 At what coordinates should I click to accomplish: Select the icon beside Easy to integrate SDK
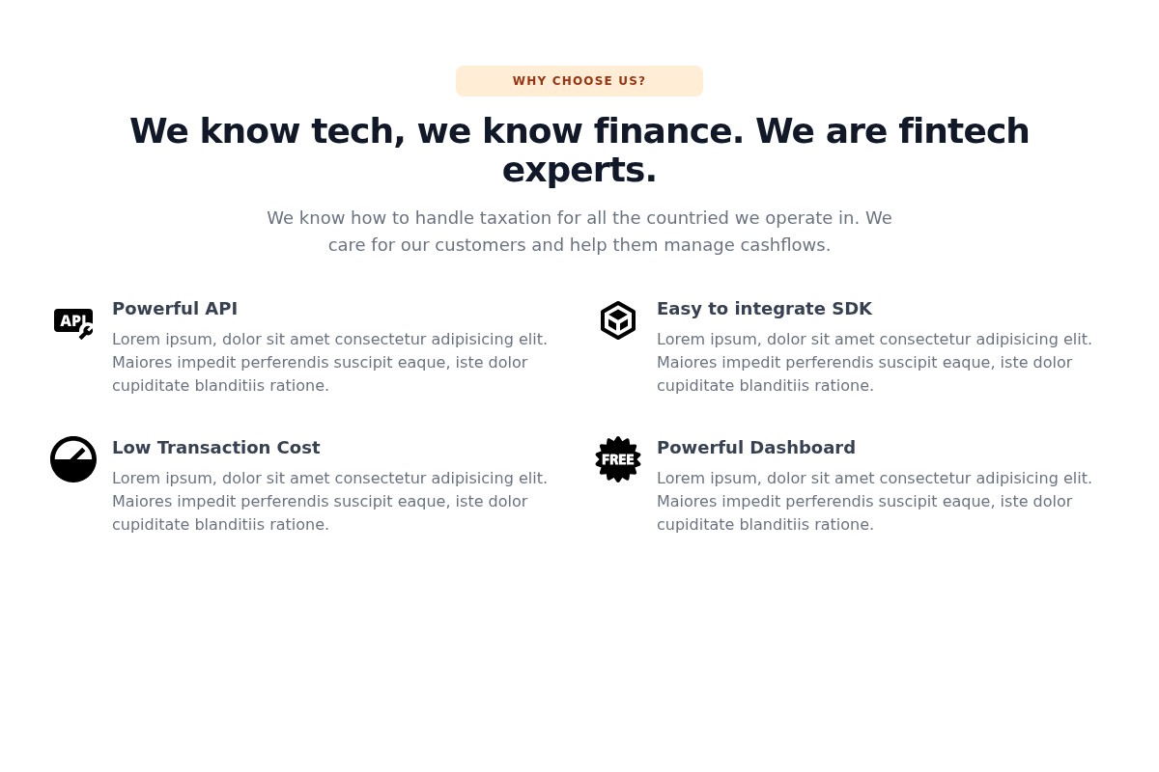pos(618,320)
